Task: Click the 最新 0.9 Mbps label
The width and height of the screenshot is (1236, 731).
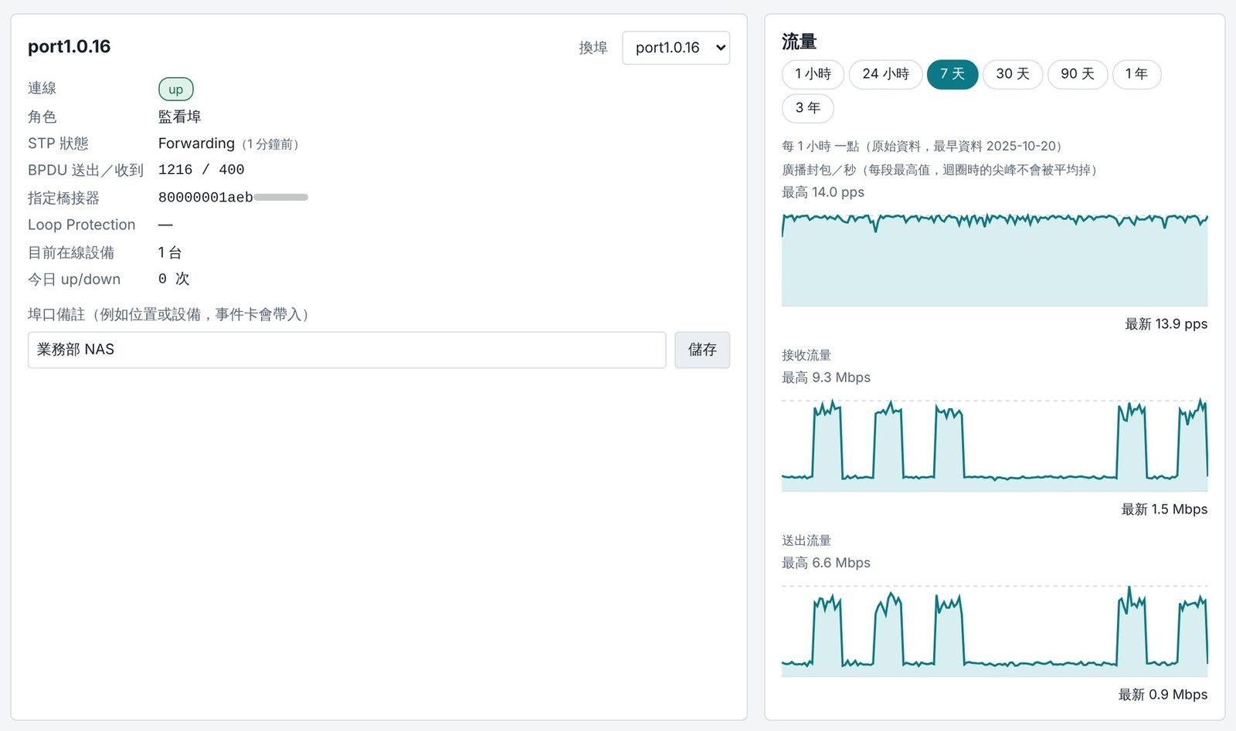Action: click(x=1163, y=695)
